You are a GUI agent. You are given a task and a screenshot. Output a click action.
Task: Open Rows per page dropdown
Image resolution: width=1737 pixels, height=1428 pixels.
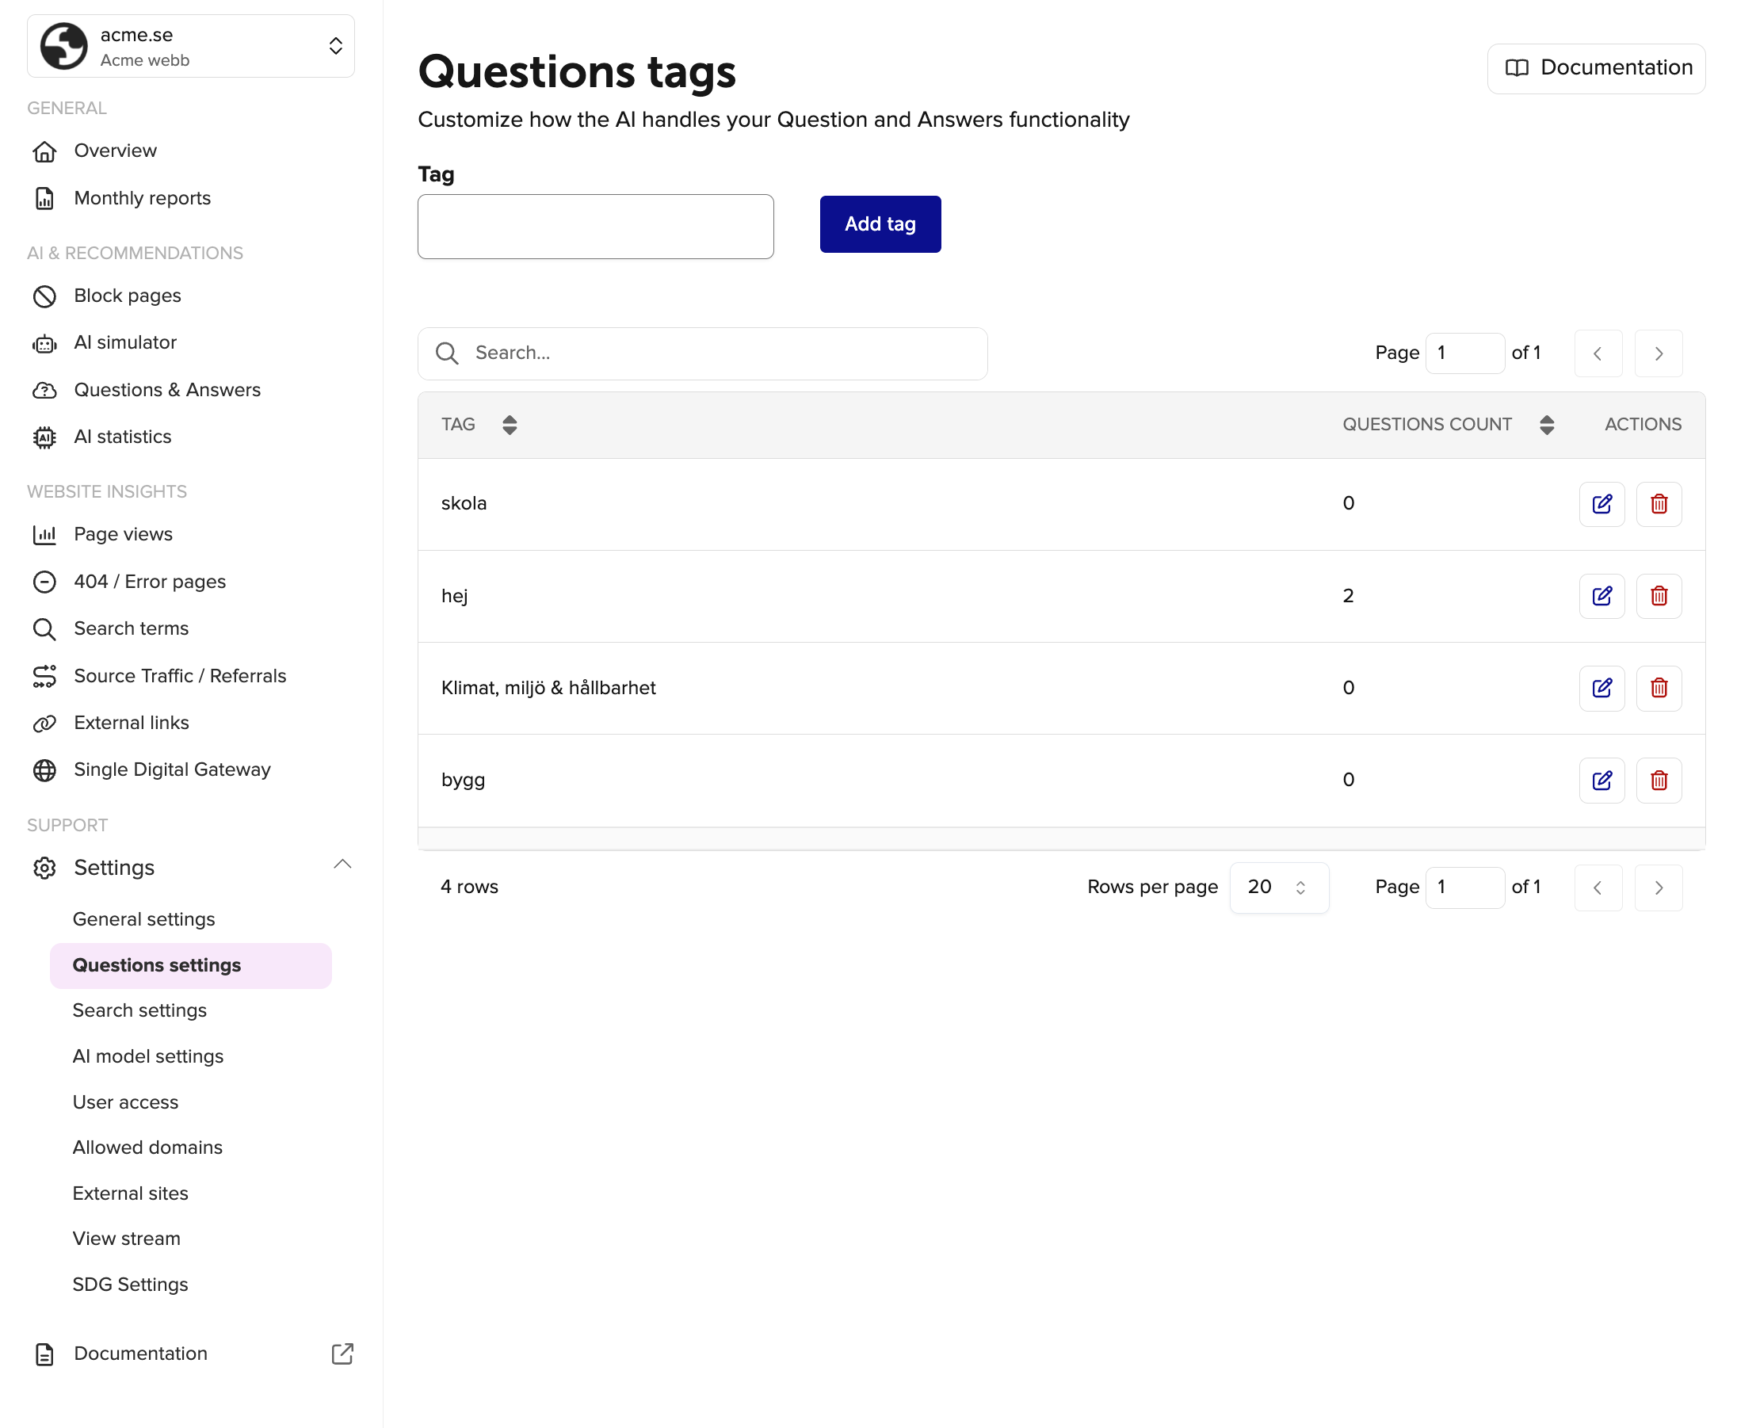click(x=1277, y=887)
